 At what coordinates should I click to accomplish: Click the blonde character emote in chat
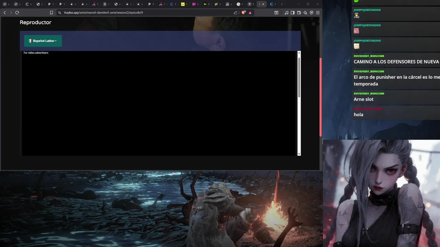pyautogui.click(x=356, y=46)
